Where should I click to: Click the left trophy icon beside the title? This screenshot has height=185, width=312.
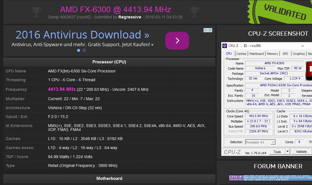tap(36, 12)
